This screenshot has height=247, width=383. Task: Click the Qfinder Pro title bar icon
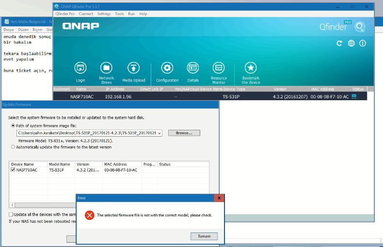click(x=57, y=7)
